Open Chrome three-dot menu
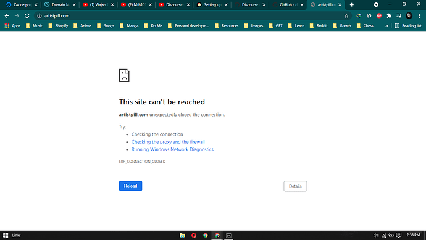The width and height of the screenshot is (426, 240). click(x=419, y=16)
